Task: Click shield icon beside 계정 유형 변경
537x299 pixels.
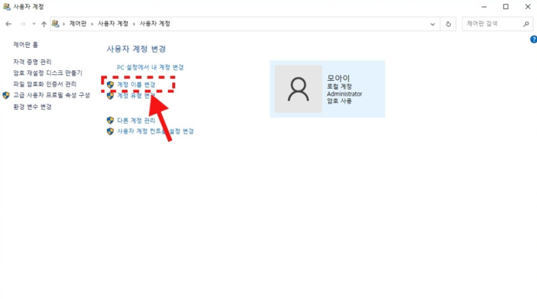Action: tap(110, 96)
